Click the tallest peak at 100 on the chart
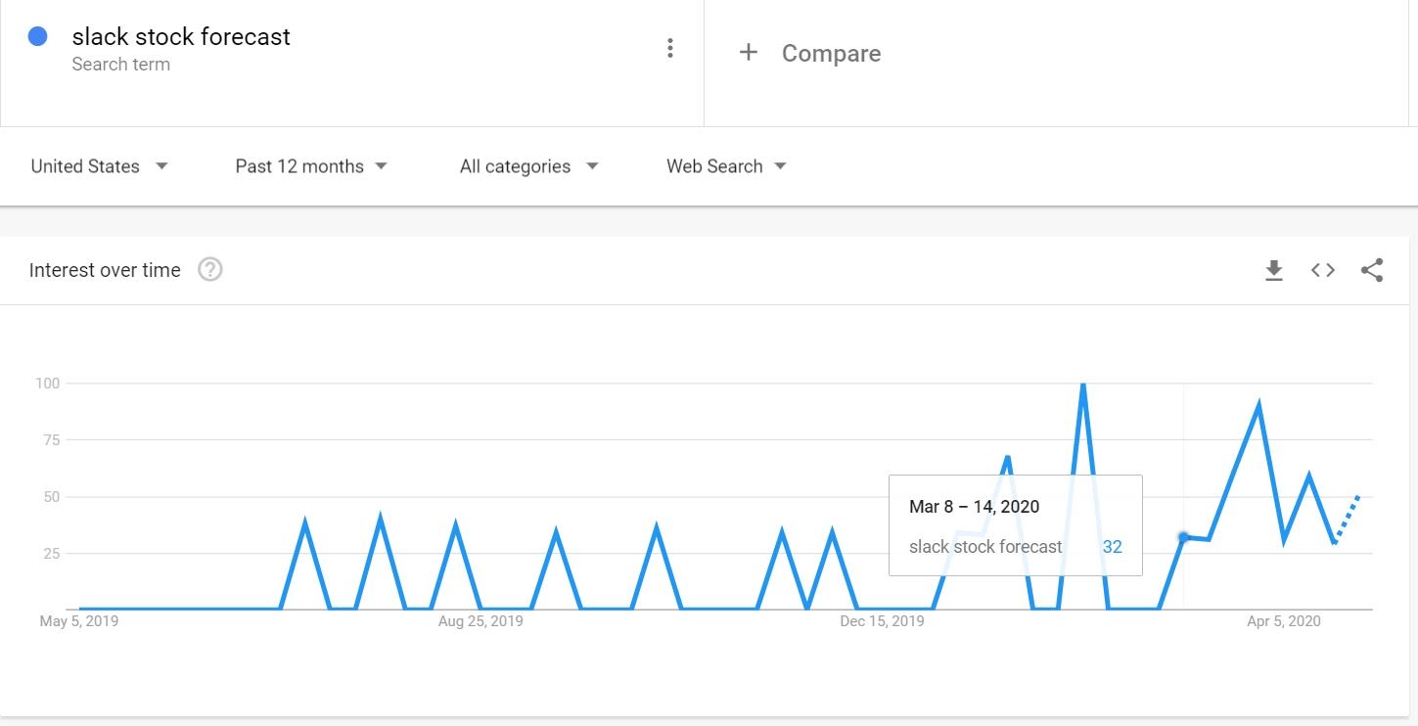 click(x=1082, y=385)
